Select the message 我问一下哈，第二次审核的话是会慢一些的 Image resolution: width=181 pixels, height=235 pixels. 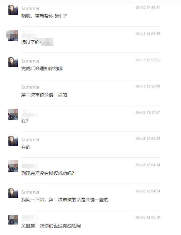click(x=65, y=200)
